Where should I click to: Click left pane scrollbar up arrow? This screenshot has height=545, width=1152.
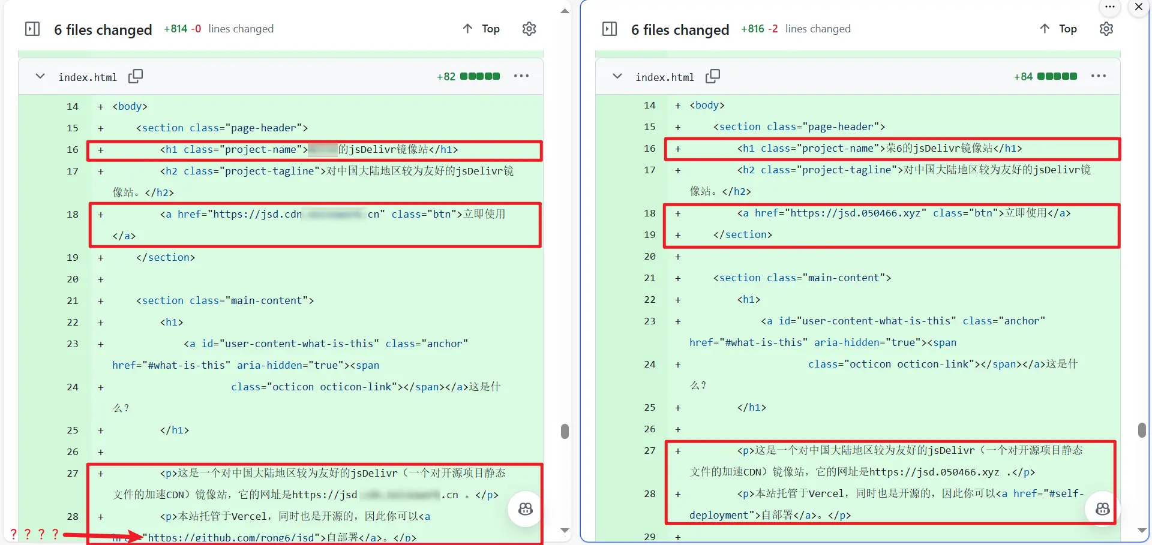[565, 11]
